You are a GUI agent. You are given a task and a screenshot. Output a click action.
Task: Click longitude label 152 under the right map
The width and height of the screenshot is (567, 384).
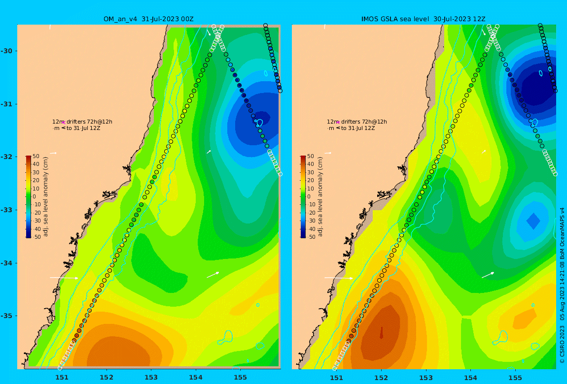[x=382, y=378]
